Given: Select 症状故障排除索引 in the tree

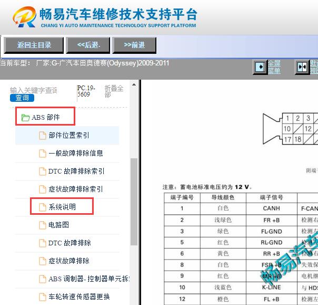Looking at the screenshot, I should click(x=75, y=189).
